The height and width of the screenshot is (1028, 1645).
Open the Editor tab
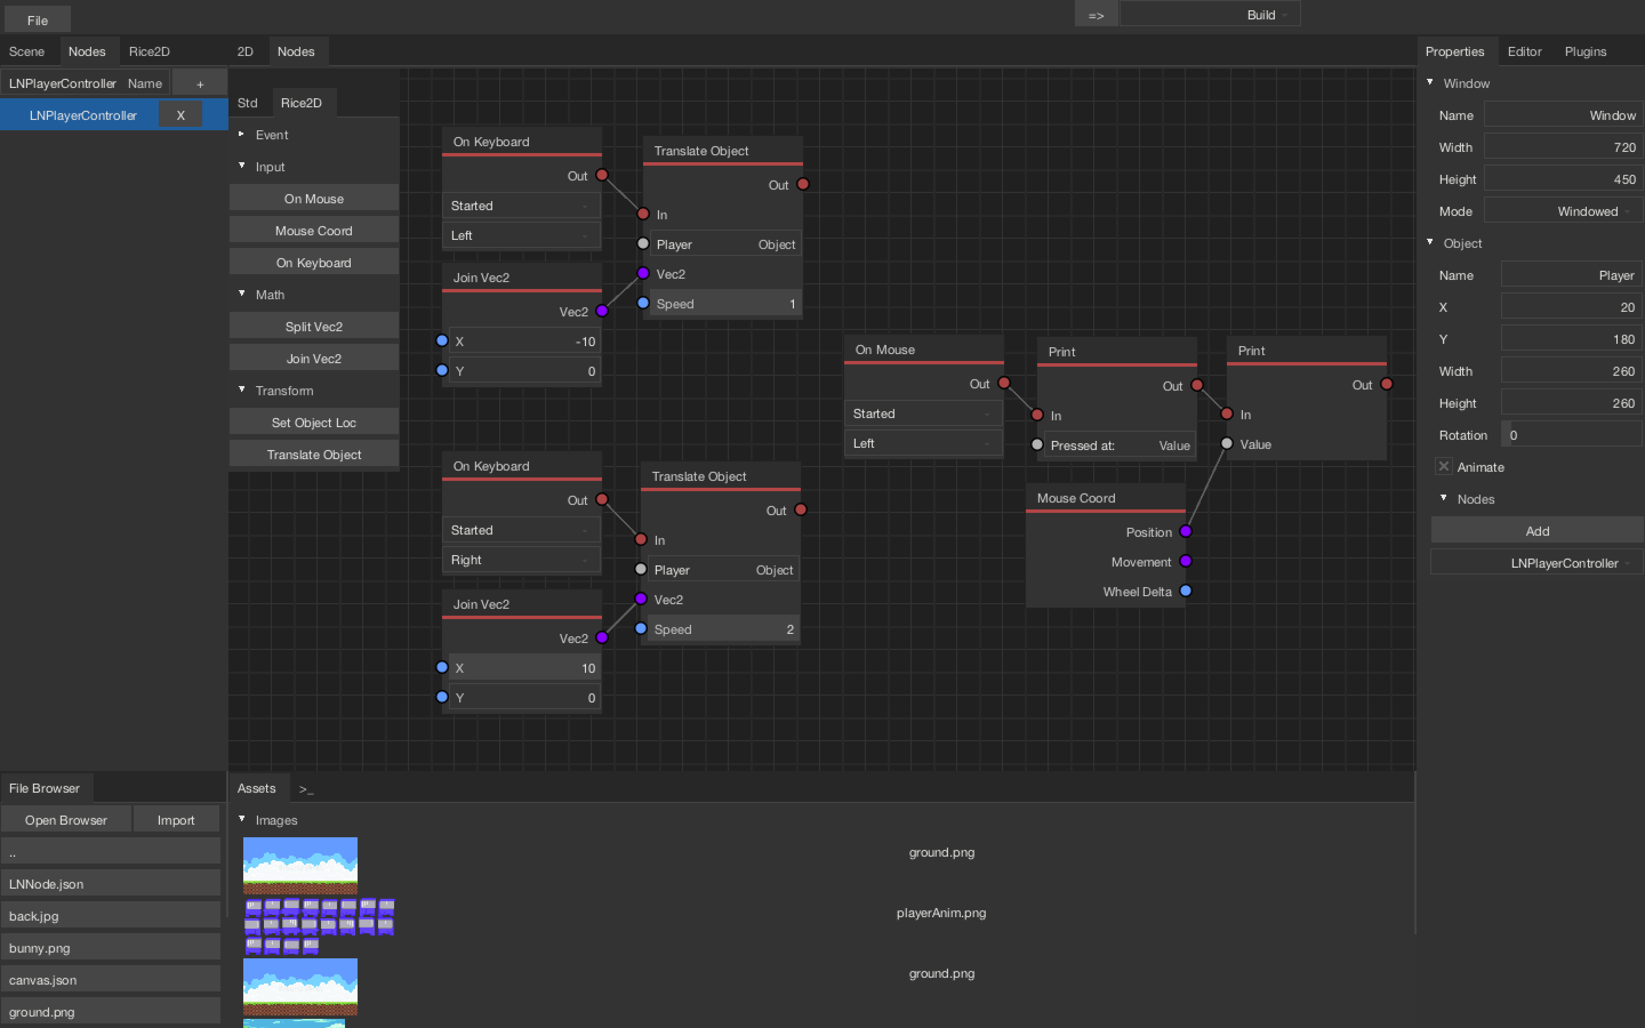tap(1524, 51)
